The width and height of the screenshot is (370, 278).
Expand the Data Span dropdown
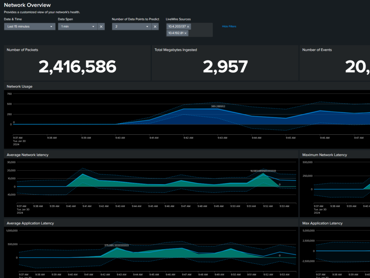77,27
